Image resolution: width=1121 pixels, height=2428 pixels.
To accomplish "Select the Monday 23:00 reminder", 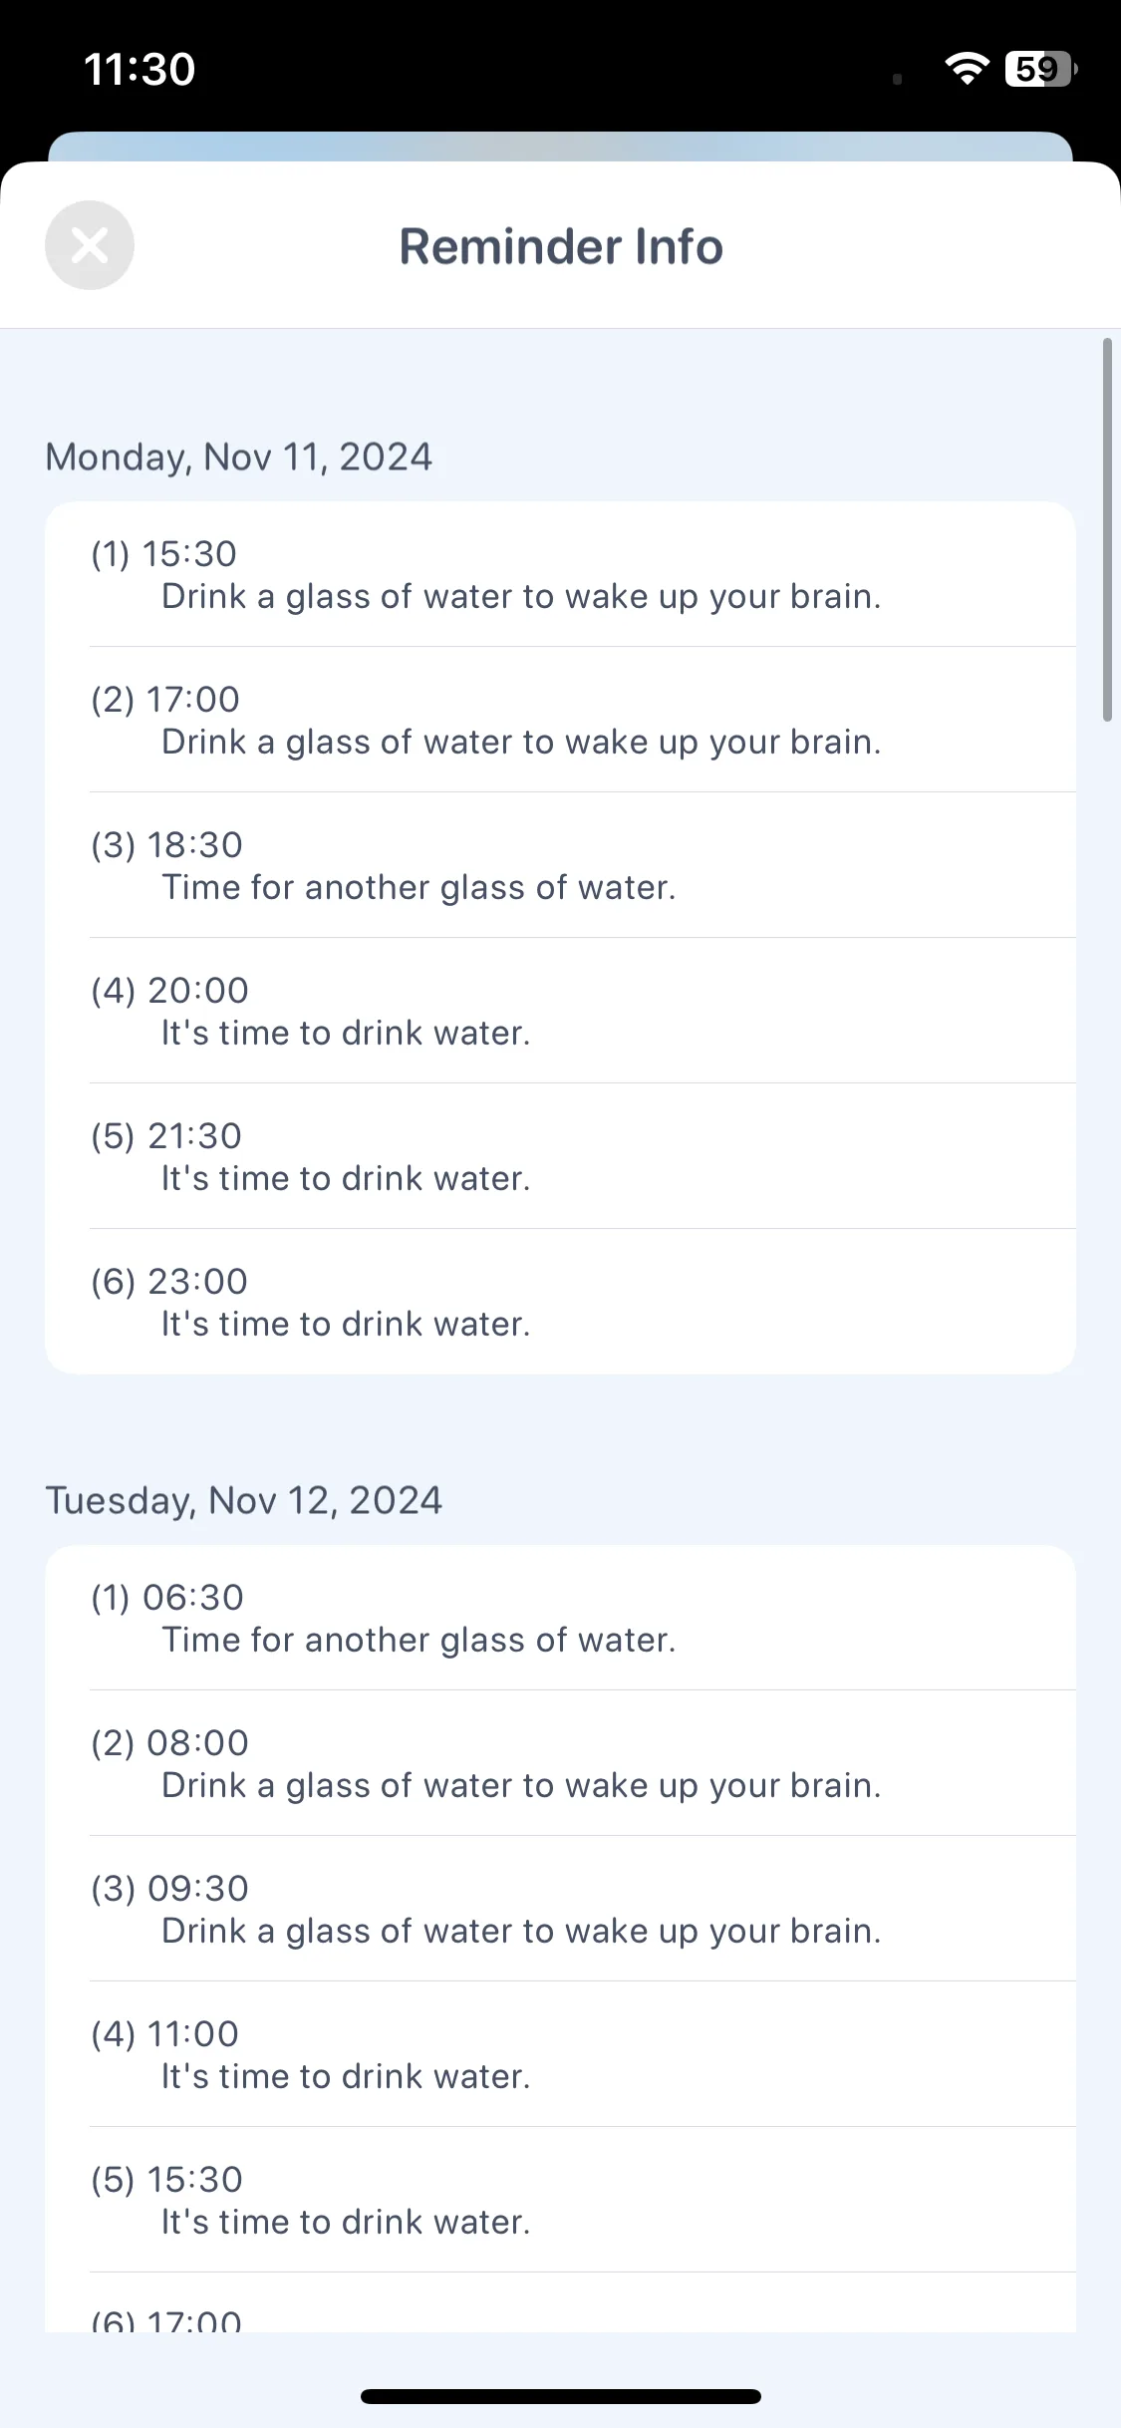I will (x=560, y=1302).
